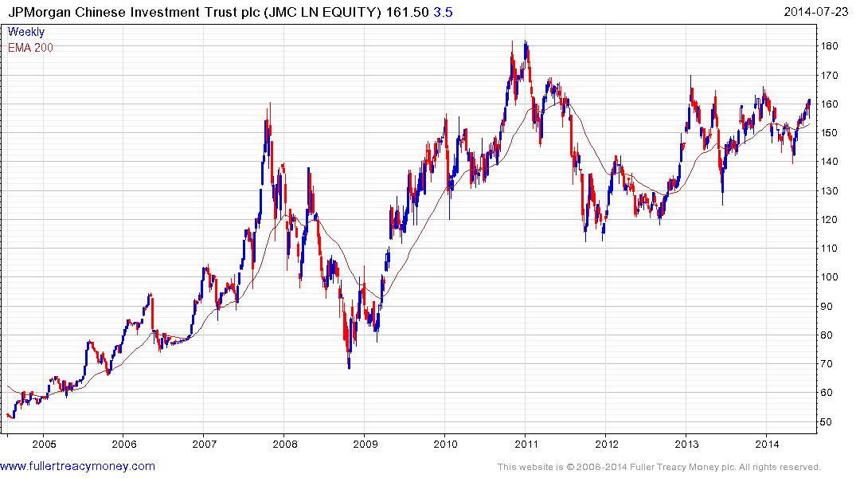Click the 2007 x-axis label
The image size is (856, 478).
[204, 444]
